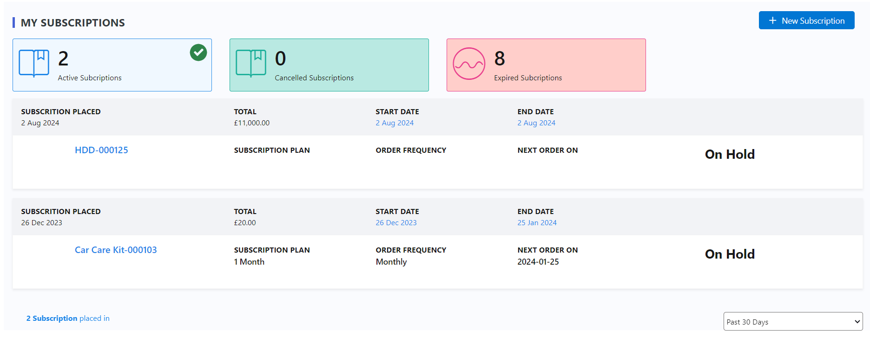Click On Hold status for HDD-000125
The width and height of the screenshot is (870, 338).
[x=730, y=155]
